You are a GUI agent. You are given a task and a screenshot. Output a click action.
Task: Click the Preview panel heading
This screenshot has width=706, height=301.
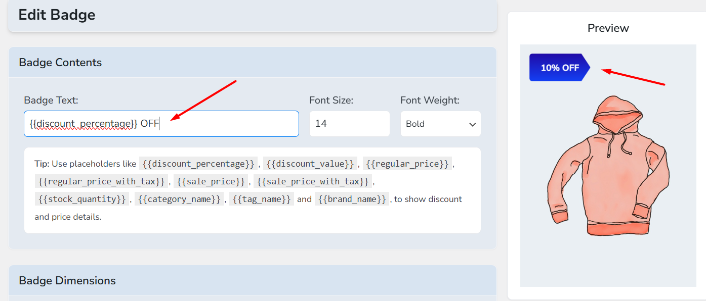tap(608, 28)
